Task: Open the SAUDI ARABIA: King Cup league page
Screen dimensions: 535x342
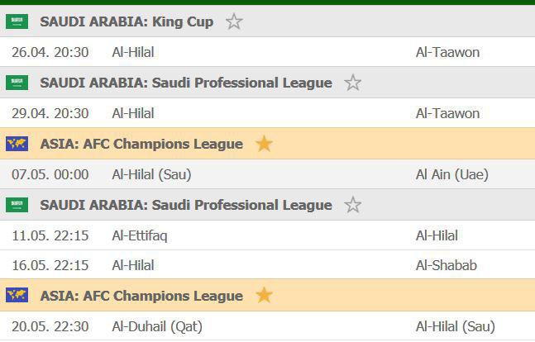Action: [x=127, y=21]
